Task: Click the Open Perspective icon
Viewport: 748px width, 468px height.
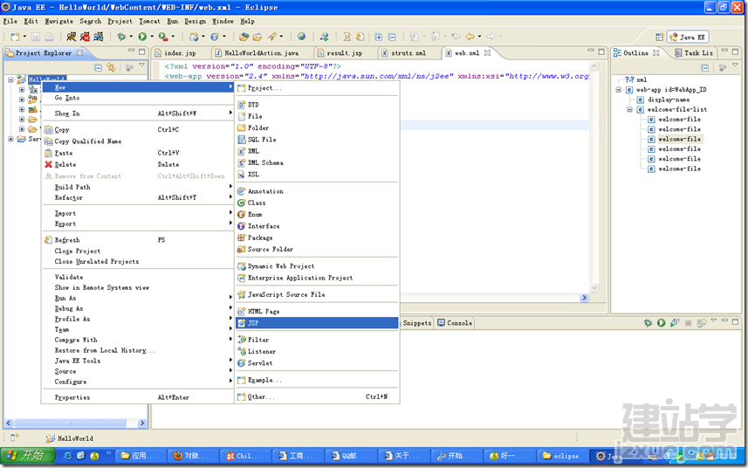Action: click(x=659, y=38)
